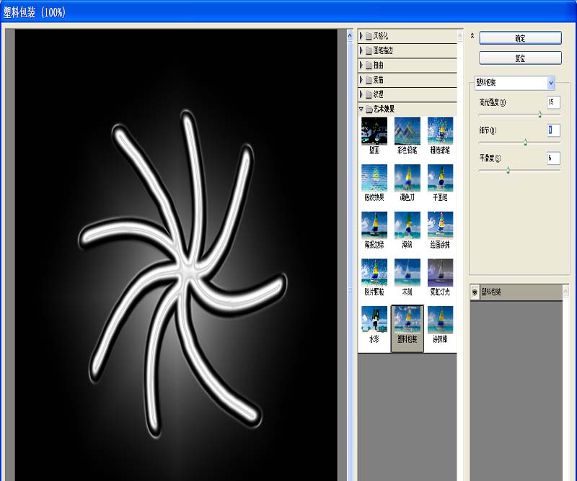Viewport: 577px width, 481px height.
Task: Click the folder icon beside 风格化
Action: pos(369,36)
